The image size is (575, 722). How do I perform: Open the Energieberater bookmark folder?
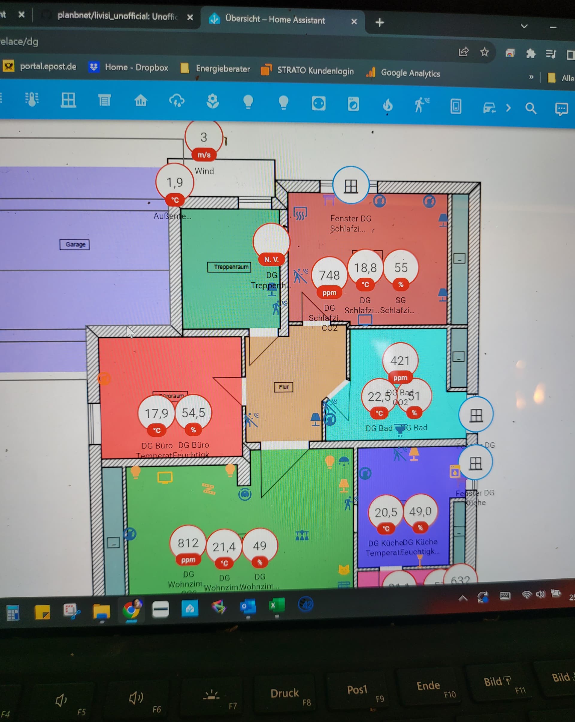215,69
